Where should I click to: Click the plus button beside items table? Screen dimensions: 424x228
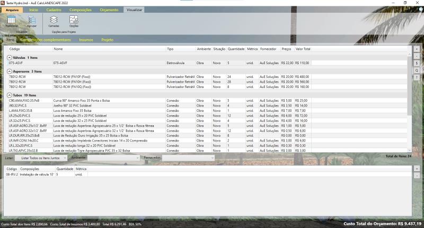[417, 49]
